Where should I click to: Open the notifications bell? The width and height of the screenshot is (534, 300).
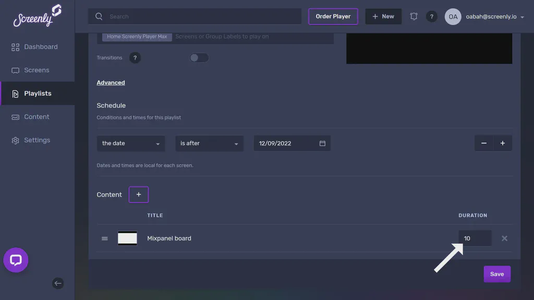tap(414, 16)
